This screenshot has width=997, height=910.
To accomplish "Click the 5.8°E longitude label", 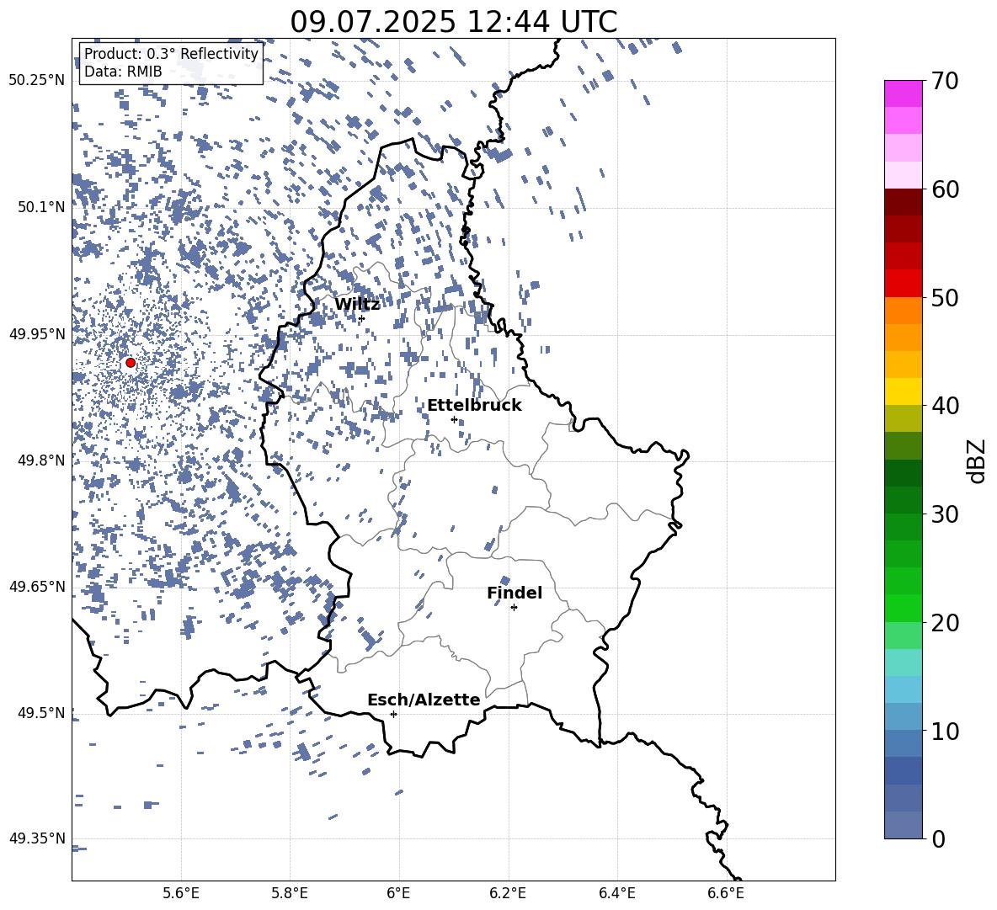I will (x=290, y=893).
